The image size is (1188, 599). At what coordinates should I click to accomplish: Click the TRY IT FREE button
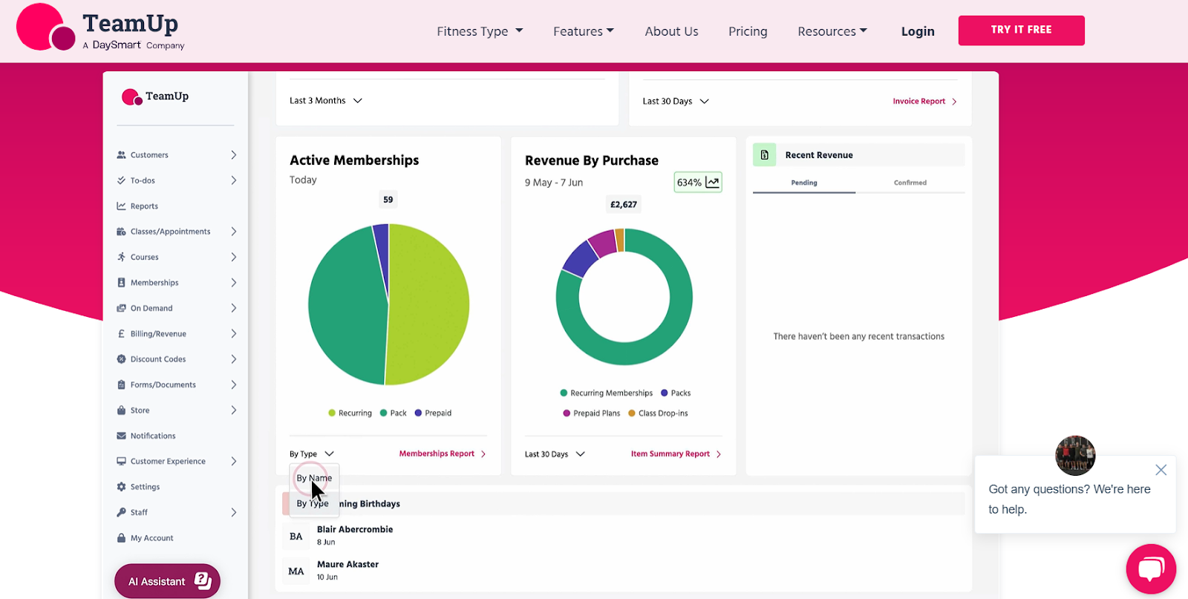click(1022, 30)
